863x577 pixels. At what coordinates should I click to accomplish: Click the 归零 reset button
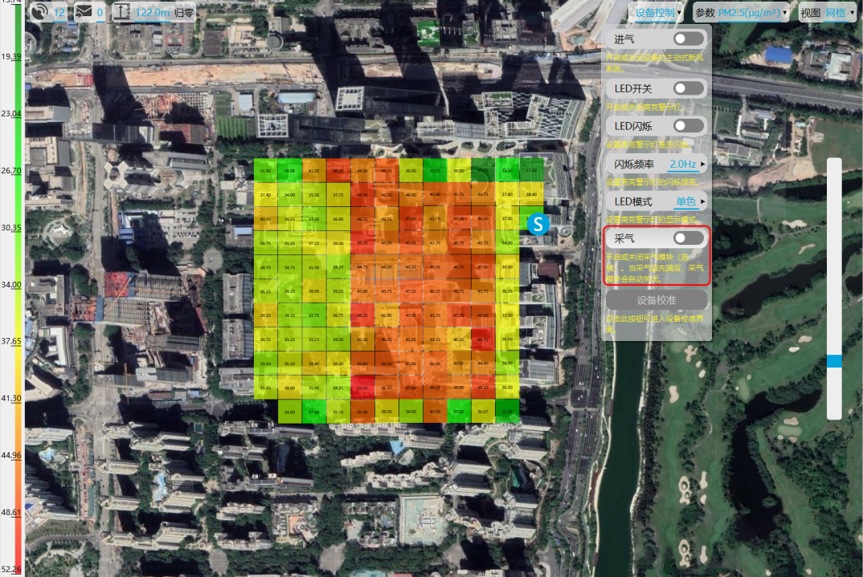(x=184, y=12)
